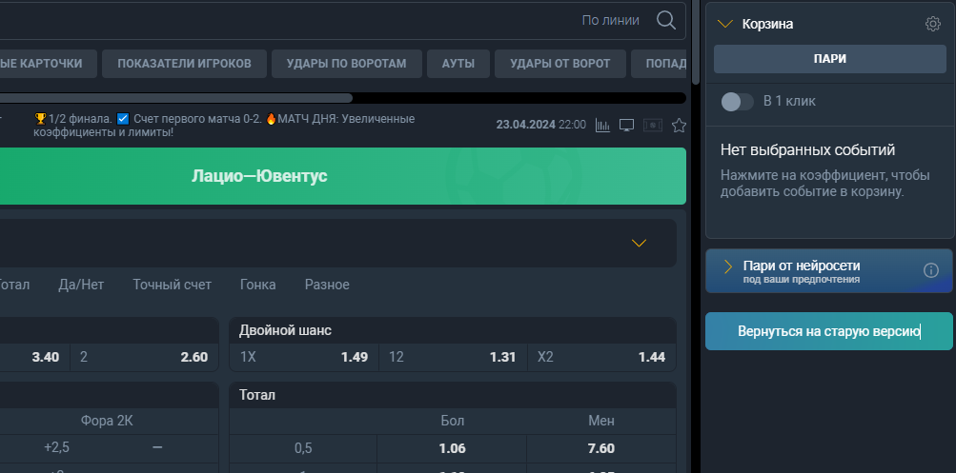
Task: Collapse market section with yellow chevron
Action: point(639,243)
